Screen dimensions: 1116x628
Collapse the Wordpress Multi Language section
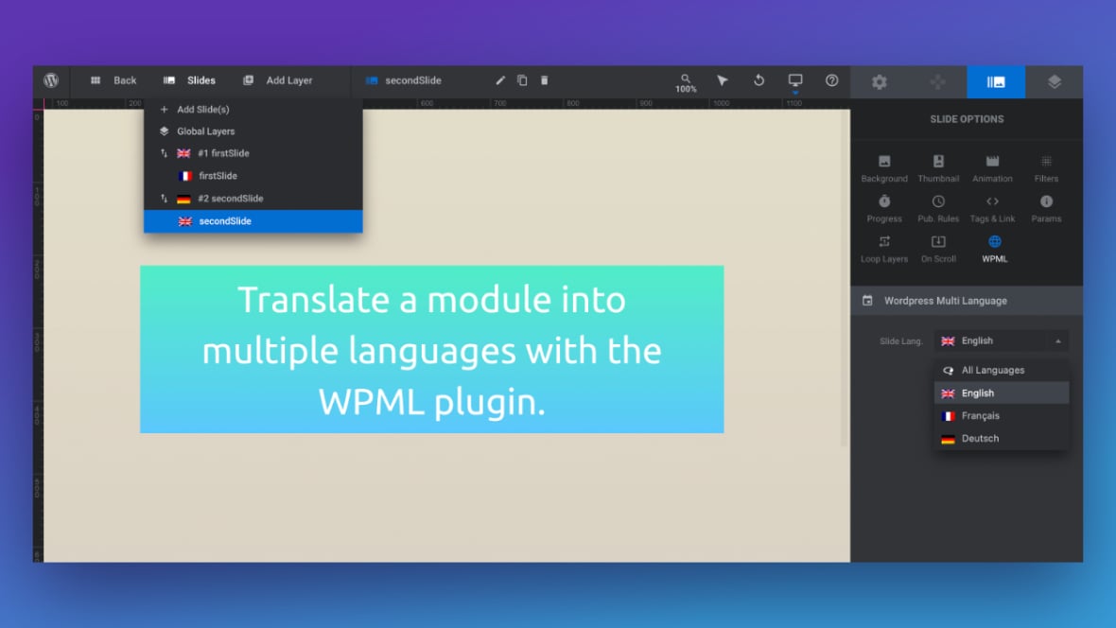coord(967,301)
